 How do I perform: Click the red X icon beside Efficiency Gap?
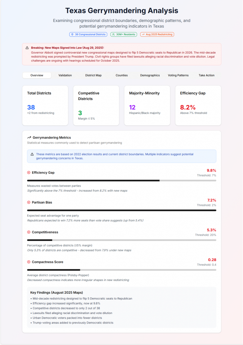coord(29,172)
